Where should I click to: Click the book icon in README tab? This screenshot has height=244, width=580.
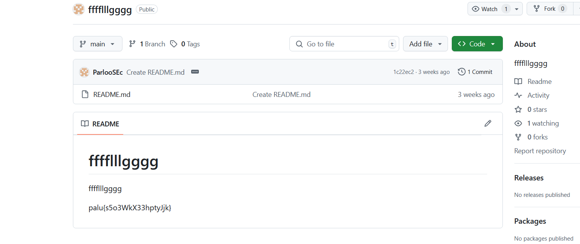(x=85, y=124)
